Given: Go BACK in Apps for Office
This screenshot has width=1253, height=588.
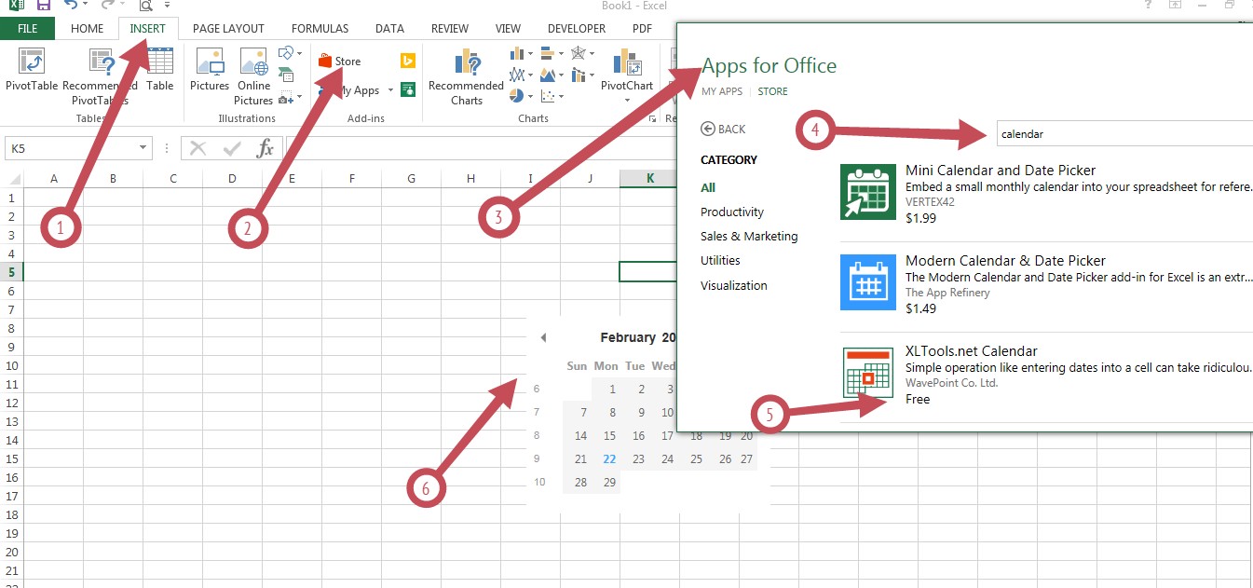Looking at the screenshot, I should point(723,130).
